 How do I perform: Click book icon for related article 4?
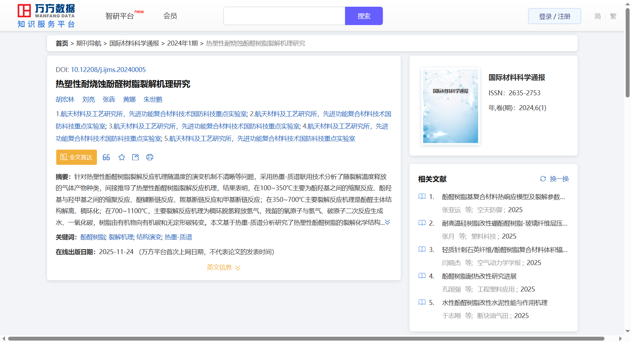tap(422, 276)
